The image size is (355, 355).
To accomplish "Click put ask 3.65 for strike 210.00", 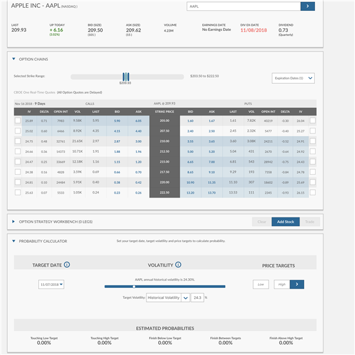I will tap(212, 141).
